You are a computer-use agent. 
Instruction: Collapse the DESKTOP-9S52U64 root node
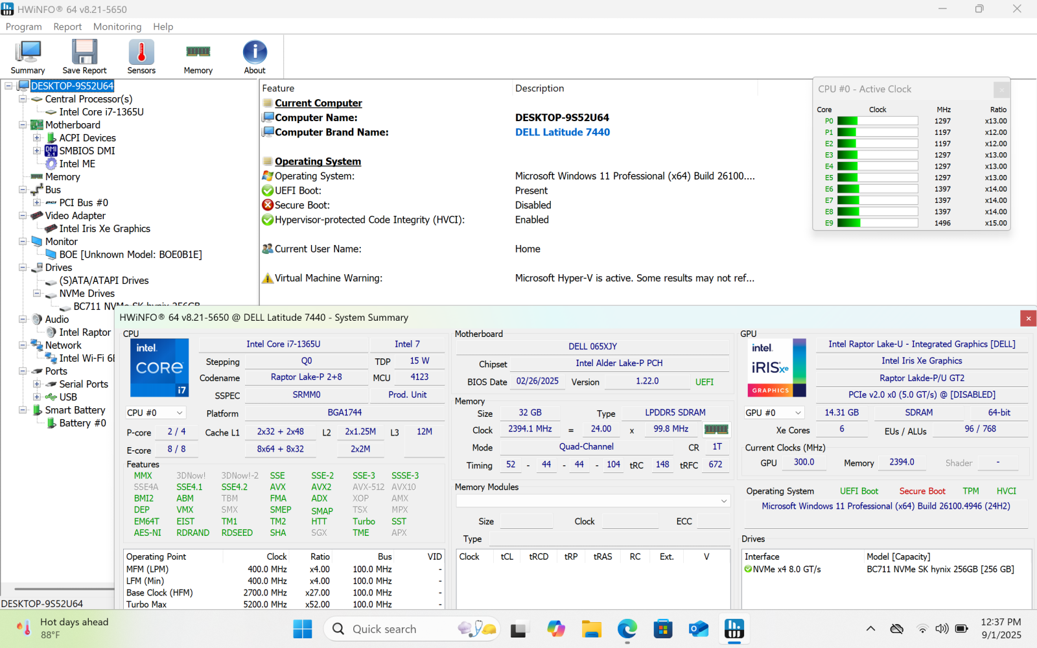point(8,86)
